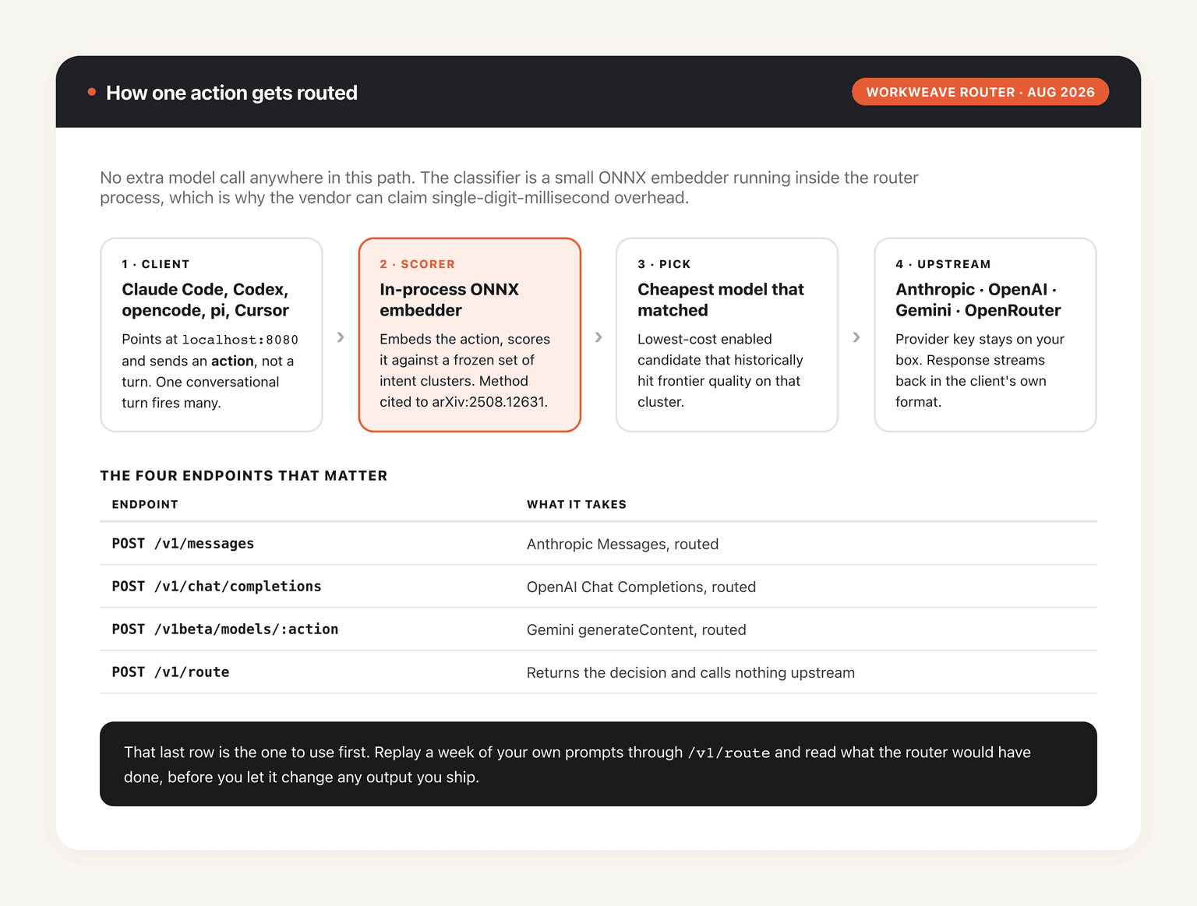Click the ENDPOINT column header

(145, 505)
